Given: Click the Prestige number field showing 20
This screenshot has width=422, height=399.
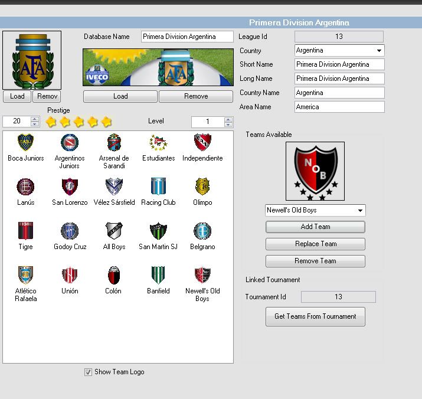Looking at the screenshot, I should (17, 122).
